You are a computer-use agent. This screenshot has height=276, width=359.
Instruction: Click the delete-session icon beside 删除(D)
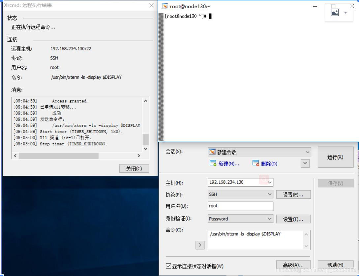click(255, 163)
